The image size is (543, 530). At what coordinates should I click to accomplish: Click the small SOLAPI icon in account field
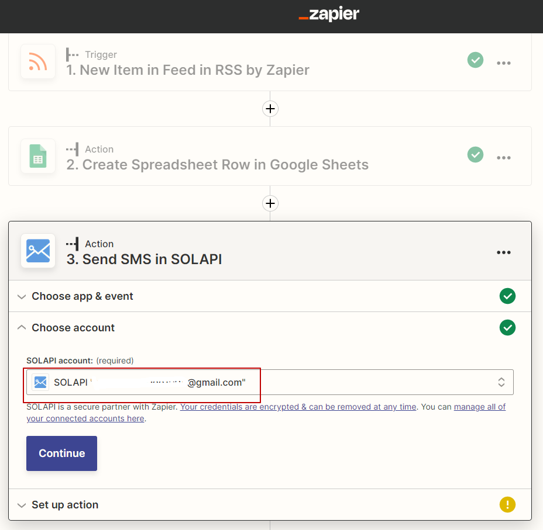[40, 382]
